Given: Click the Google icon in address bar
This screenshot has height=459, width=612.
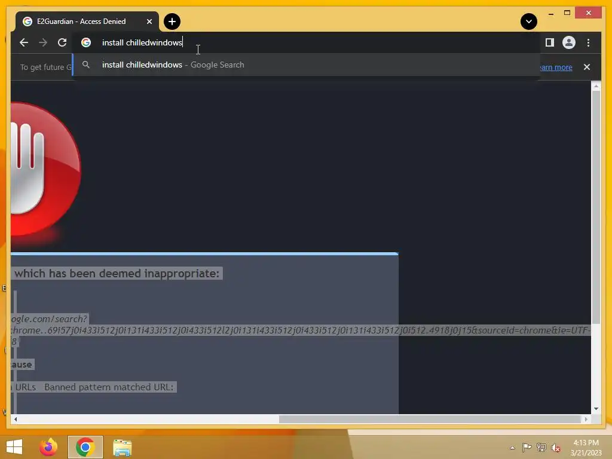Looking at the screenshot, I should 86,42.
